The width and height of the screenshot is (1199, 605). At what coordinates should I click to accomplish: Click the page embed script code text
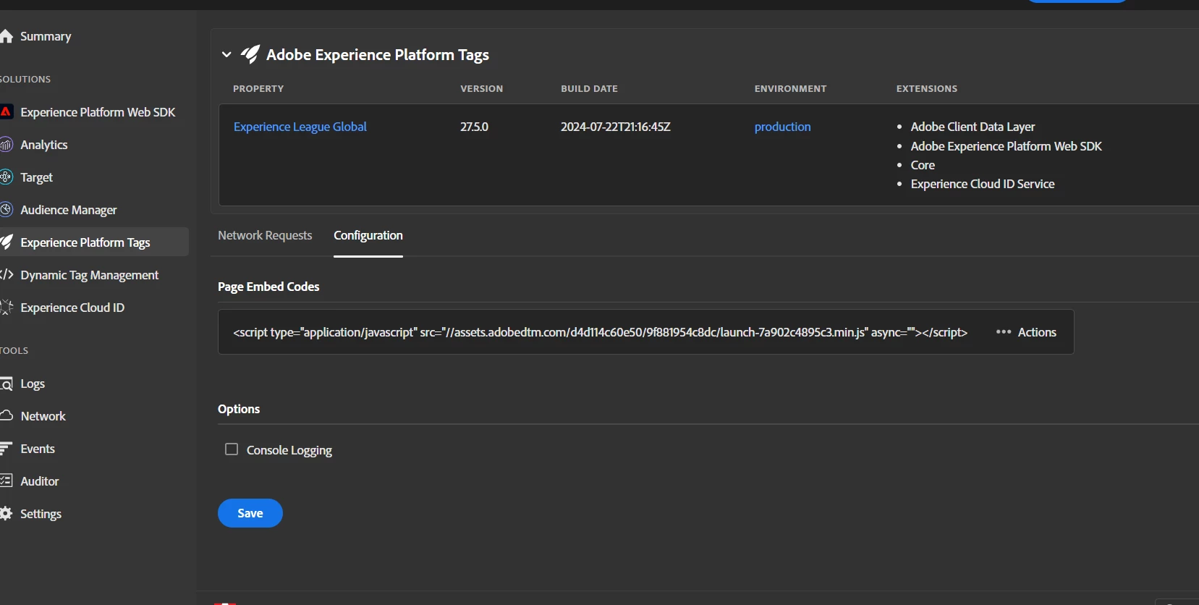click(x=600, y=332)
